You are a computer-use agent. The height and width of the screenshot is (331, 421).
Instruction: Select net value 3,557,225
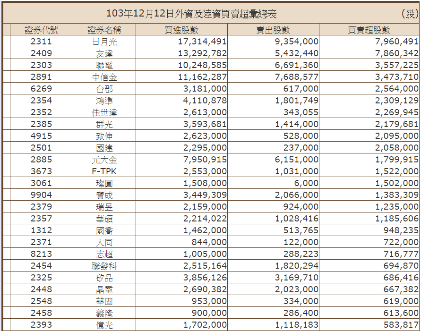tap(397, 65)
